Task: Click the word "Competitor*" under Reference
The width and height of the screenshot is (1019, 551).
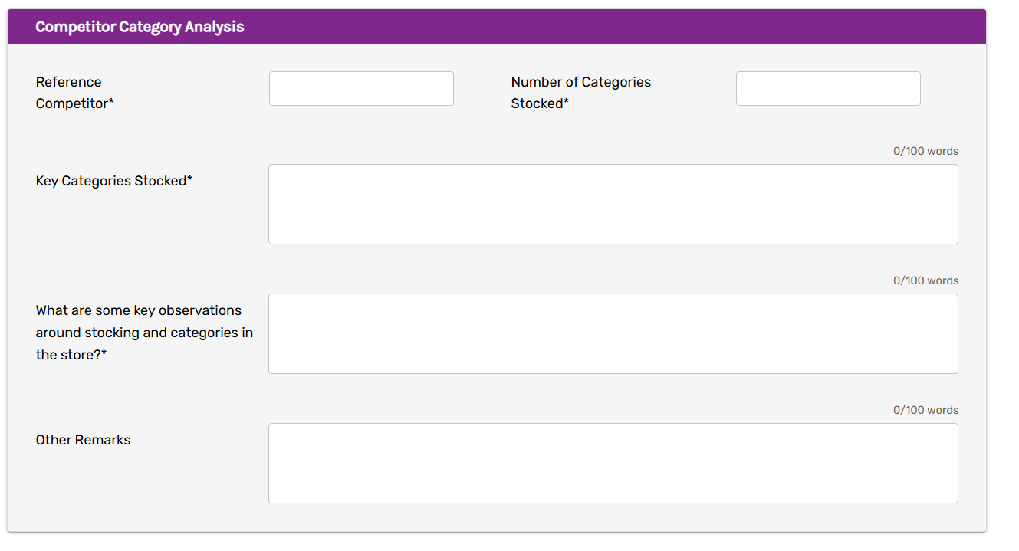Action: (74, 103)
